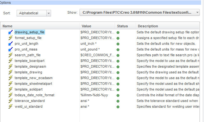Select the pro_unit_length option
The width and height of the screenshot is (204, 122).
click(26, 44)
